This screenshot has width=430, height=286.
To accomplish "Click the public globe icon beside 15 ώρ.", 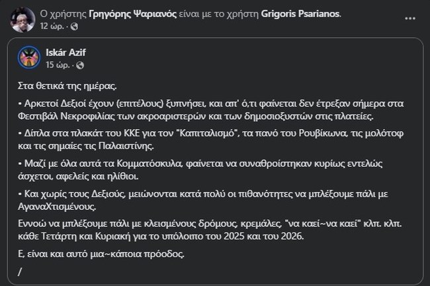I will click(79, 65).
